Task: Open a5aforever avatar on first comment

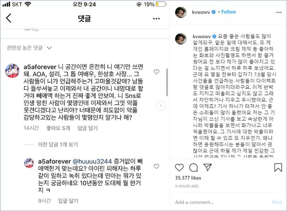Action: [x=12, y=71]
